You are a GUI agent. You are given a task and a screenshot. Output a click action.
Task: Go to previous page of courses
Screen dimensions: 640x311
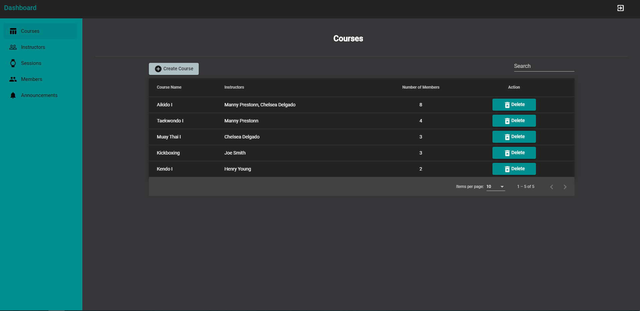click(x=551, y=187)
